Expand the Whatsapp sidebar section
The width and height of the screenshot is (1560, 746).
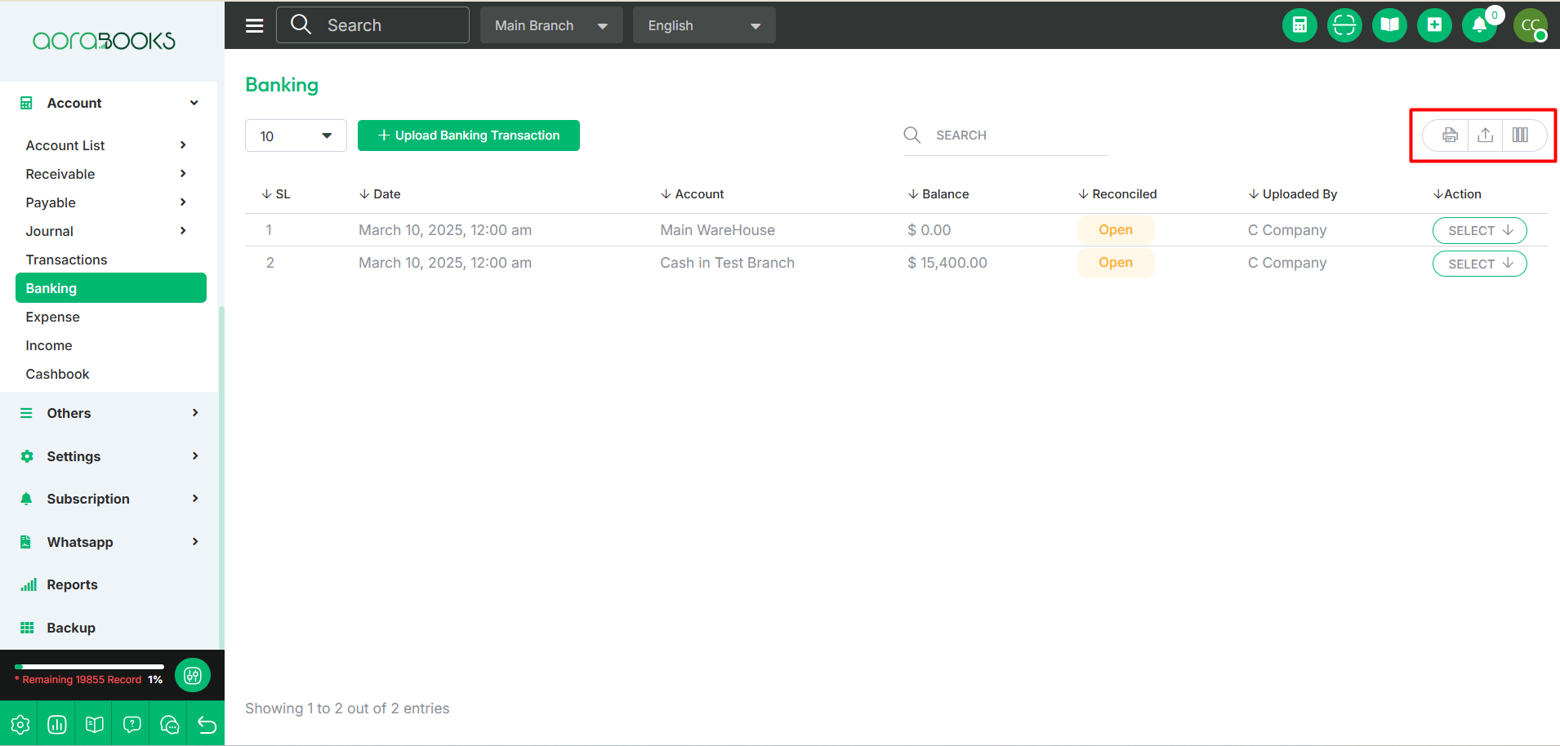109,542
